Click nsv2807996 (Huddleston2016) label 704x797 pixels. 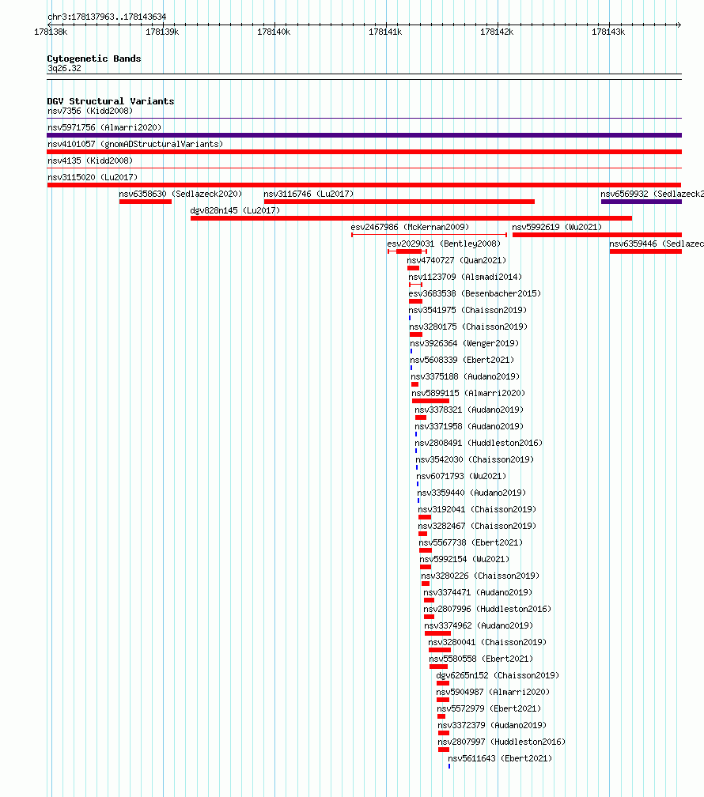click(x=487, y=609)
